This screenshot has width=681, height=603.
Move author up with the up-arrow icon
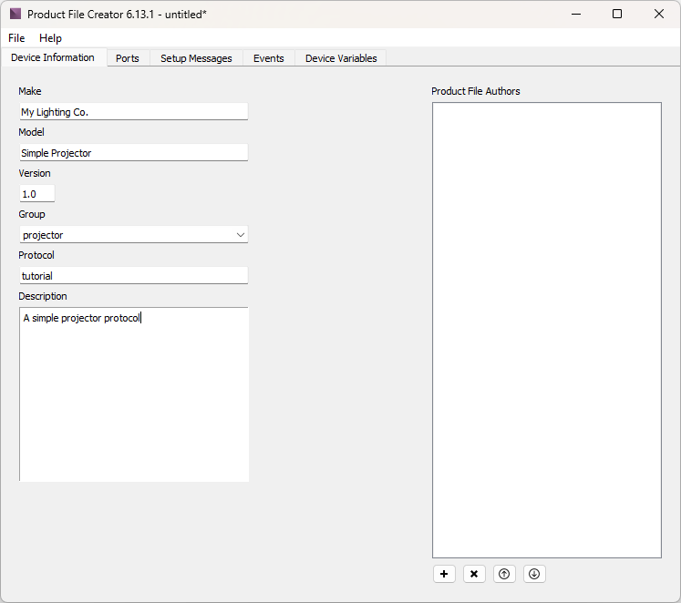(x=504, y=574)
